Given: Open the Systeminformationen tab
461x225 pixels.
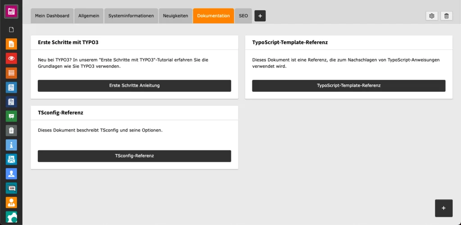Looking at the screenshot, I should (131, 16).
